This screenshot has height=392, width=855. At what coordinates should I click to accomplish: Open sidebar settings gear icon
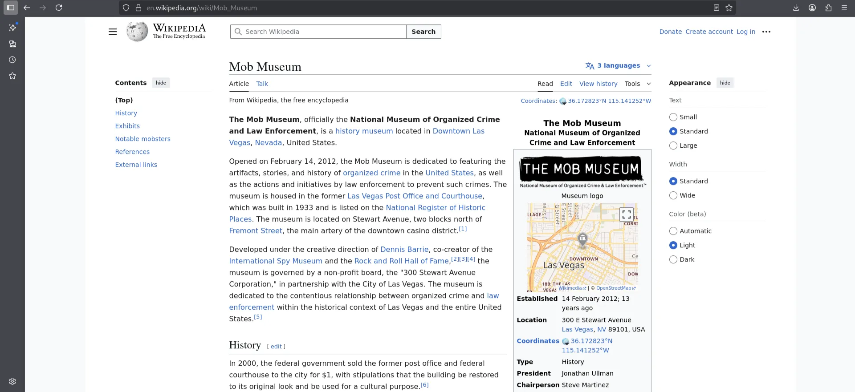tap(12, 381)
